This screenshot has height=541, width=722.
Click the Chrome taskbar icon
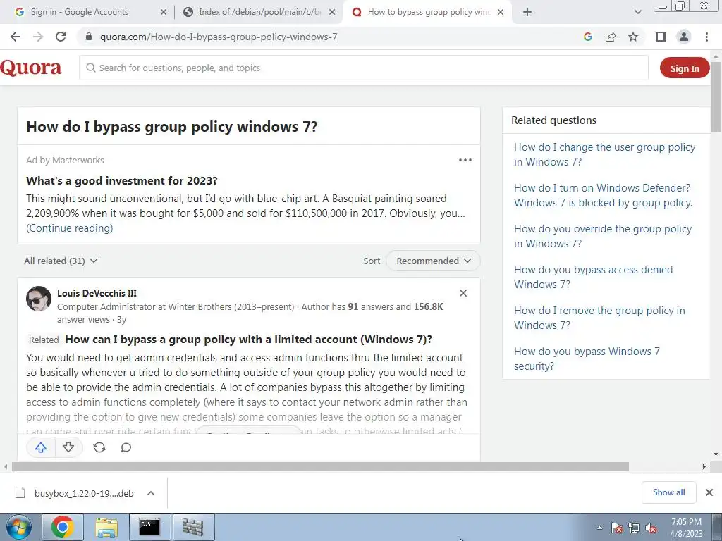click(x=63, y=527)
